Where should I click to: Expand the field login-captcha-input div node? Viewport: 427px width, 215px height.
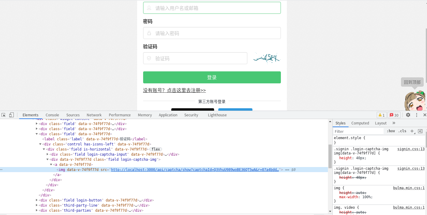click(47, 154)
